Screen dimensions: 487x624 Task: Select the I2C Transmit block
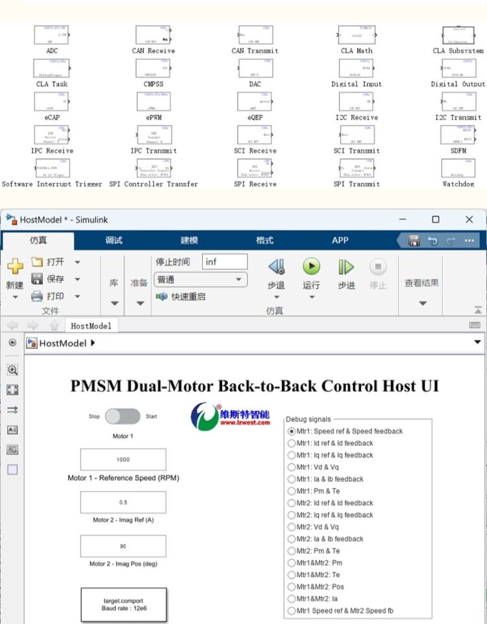(x=458, y=102)
